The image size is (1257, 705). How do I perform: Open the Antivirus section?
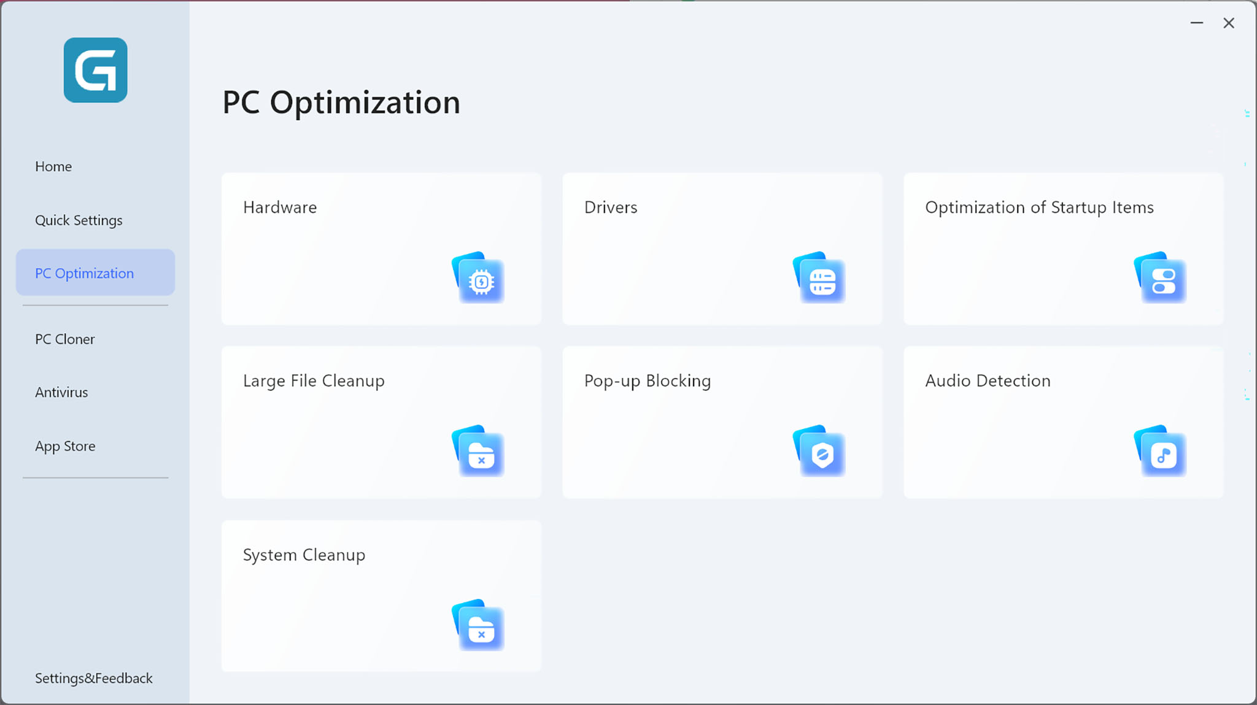point(61,392)
